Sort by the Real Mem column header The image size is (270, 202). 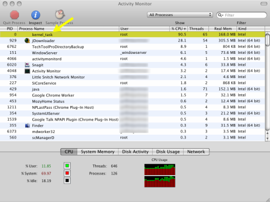pyautogui.click(x=222, y=29)
